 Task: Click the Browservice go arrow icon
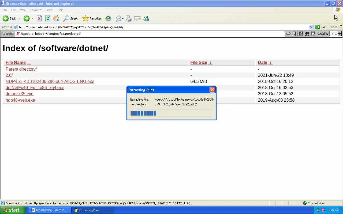(288, 34)
